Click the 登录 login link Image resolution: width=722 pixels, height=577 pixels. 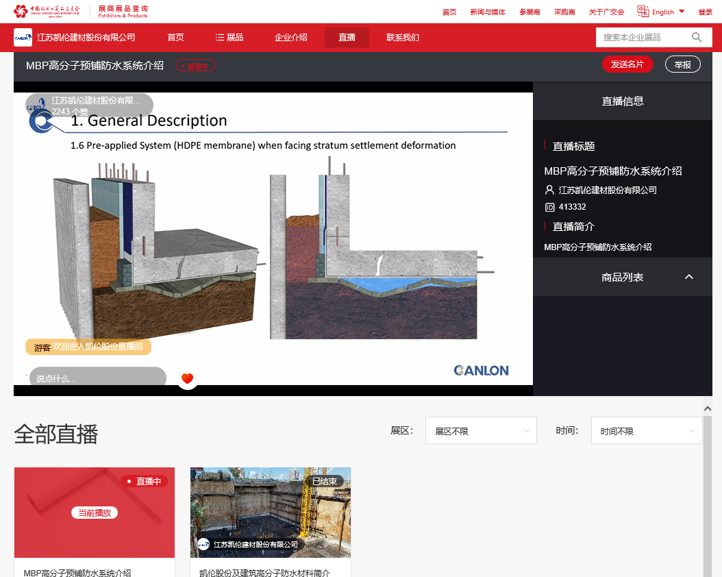[705, 12]
